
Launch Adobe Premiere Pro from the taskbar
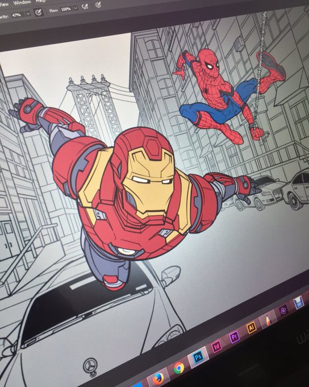(234, 337)
